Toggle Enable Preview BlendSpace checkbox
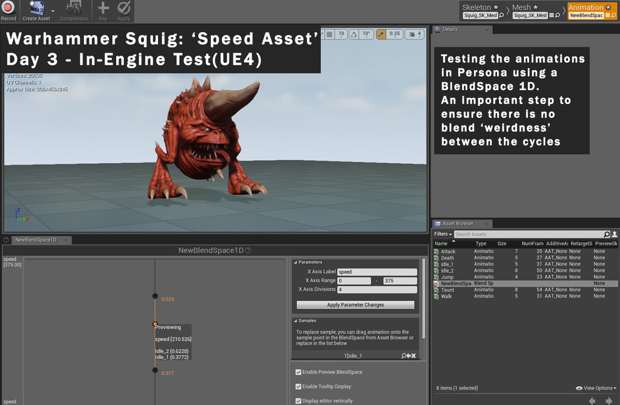This screenshot has height=405, width=620. point(298,372)
